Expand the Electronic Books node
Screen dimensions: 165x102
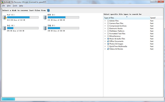click(105, 29)
